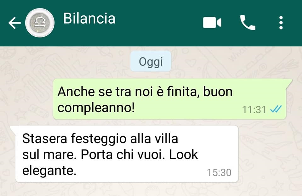Click 'Porta chi vuoi.' in the received message
This screenshot has width=302, height=196.
pyautogui.click(x=123, y=154)
